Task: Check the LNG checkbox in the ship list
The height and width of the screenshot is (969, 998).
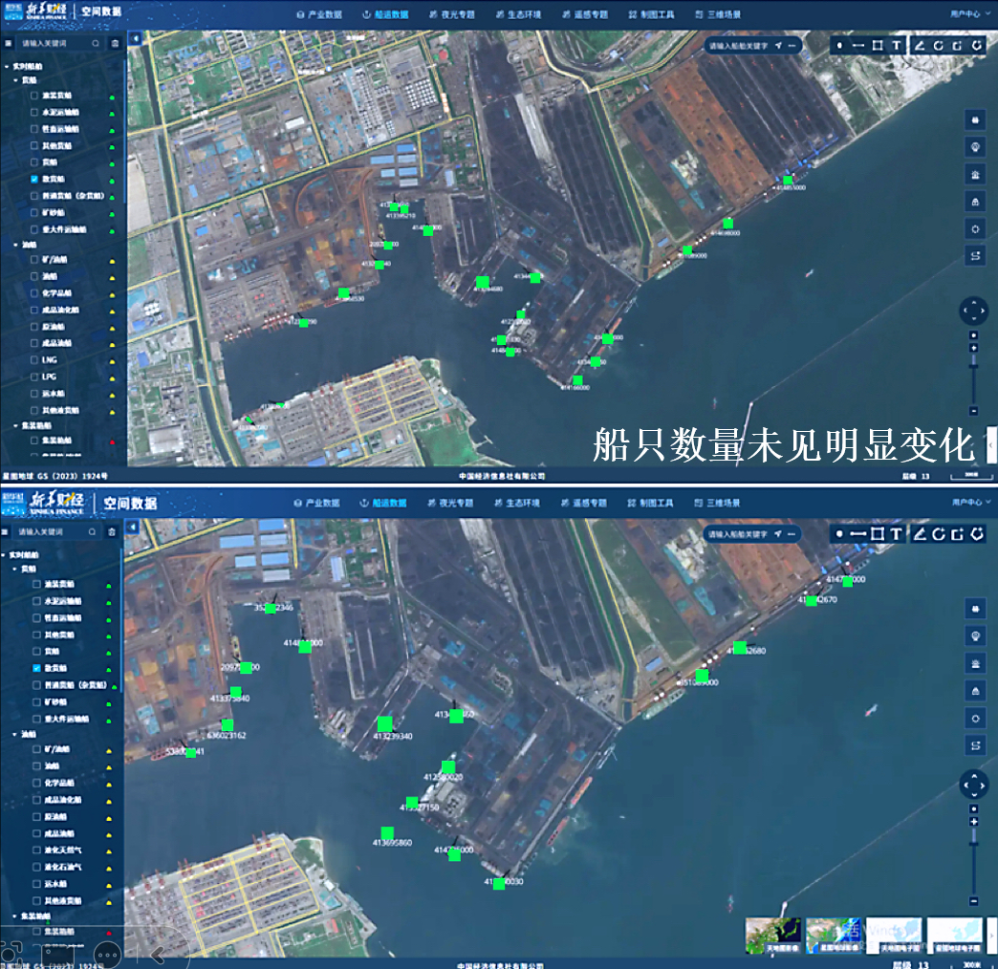Action: click(34, 359)
